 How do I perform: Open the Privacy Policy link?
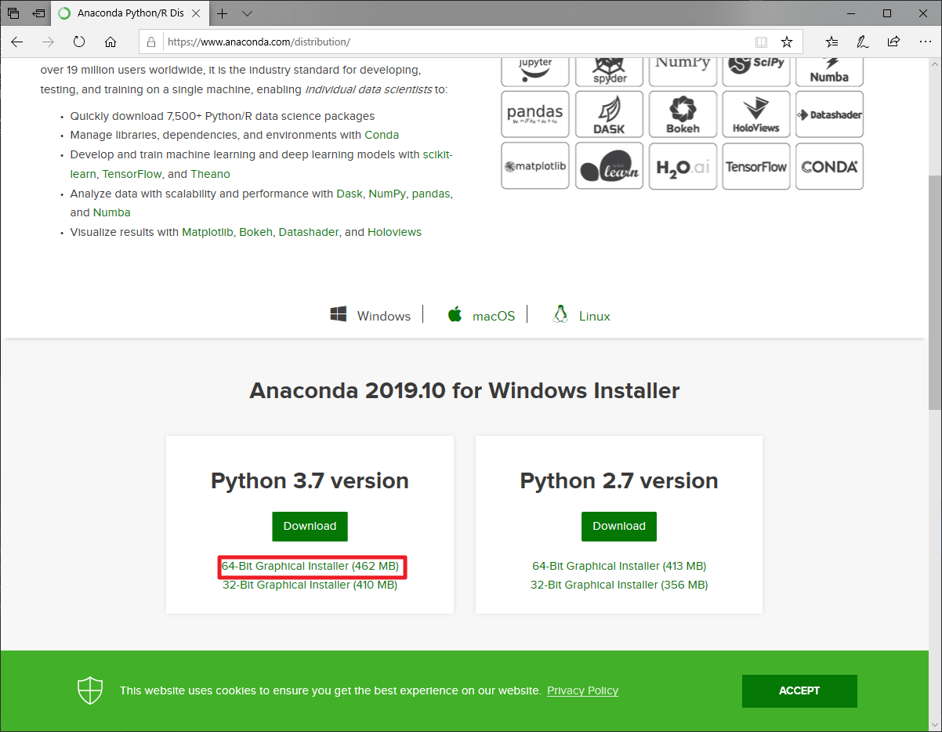point(582,690)
